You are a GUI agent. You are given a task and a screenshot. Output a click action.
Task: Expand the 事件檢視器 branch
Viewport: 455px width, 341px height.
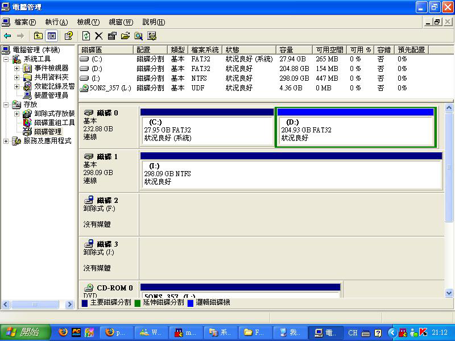pyautogui.click(x=17, y=68)
